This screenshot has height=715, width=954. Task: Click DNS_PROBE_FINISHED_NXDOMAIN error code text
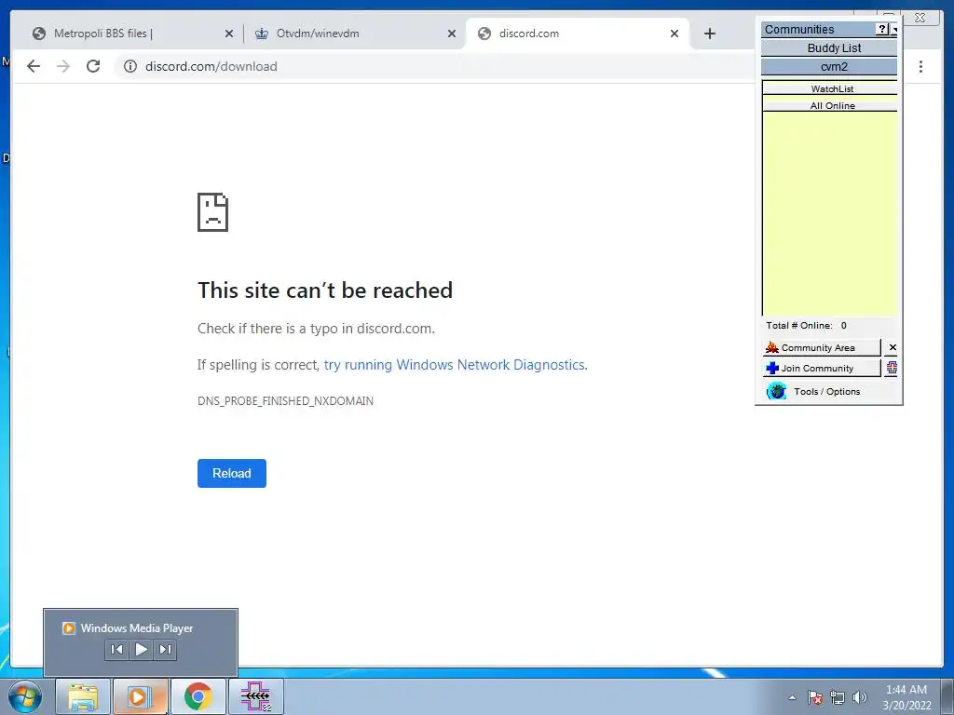click(x=285, y=401)
